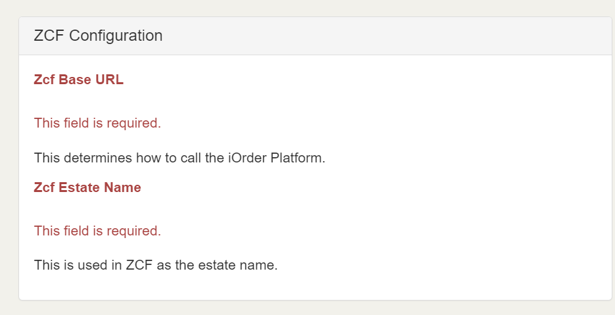Click the Zcf Estate Name field label
Screen dimensions: 615x315
coord(87,187)
